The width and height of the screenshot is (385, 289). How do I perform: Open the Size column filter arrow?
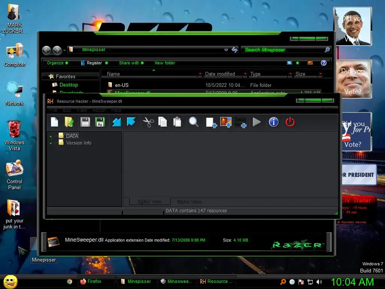[320, 74]
